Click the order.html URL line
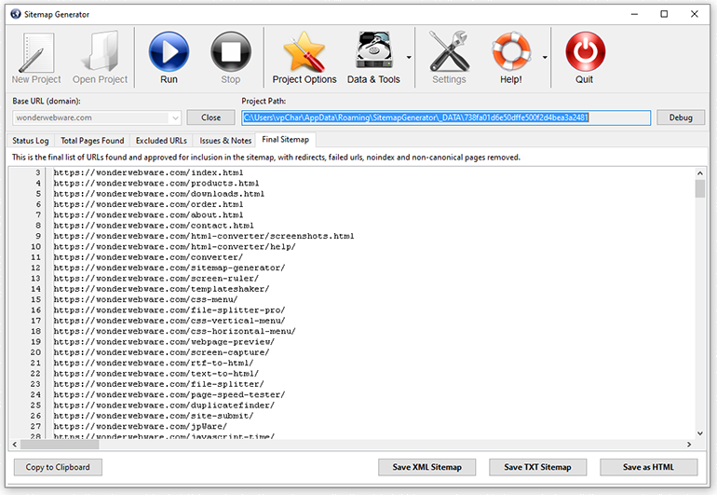 coord(148,204)
